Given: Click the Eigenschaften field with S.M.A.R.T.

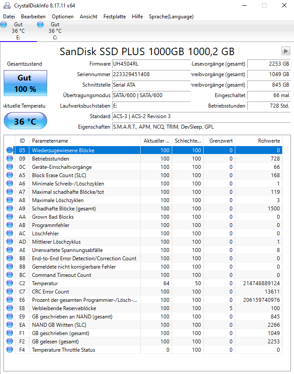Looking at the screenshot, I should pos(202,127).
